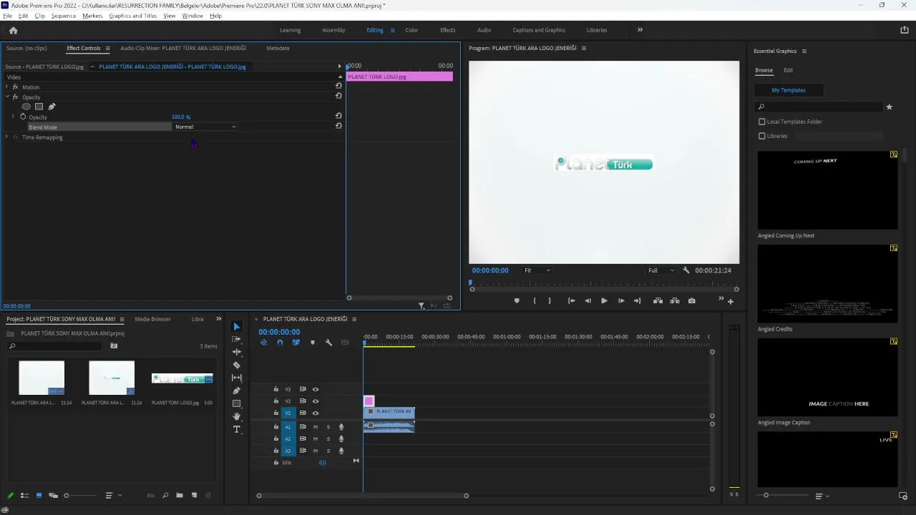Step forward one frame

point(620,301)
